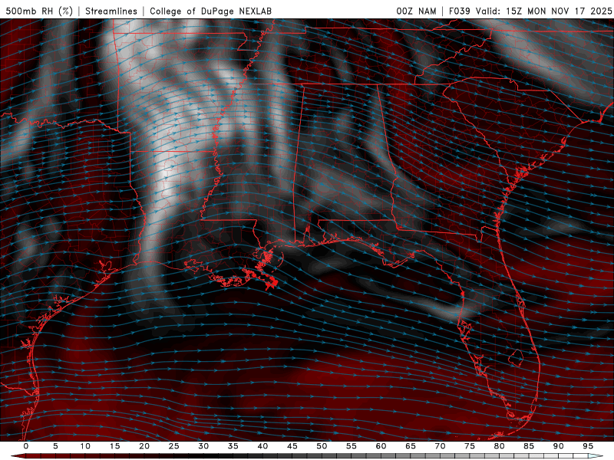Image resolution: width=614 pixels, height=460 pixels.
Task: Click the color bar label "50"
Action: click(322, 446)
